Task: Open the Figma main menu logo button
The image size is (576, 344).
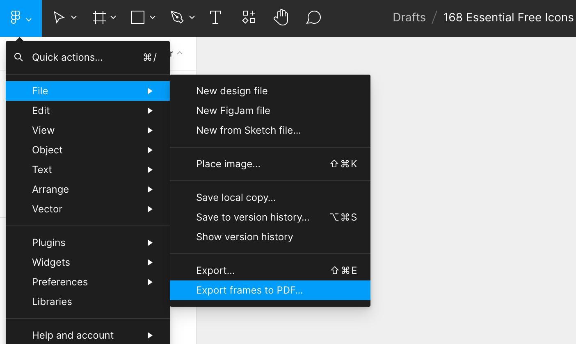Action: pos(21,18)
